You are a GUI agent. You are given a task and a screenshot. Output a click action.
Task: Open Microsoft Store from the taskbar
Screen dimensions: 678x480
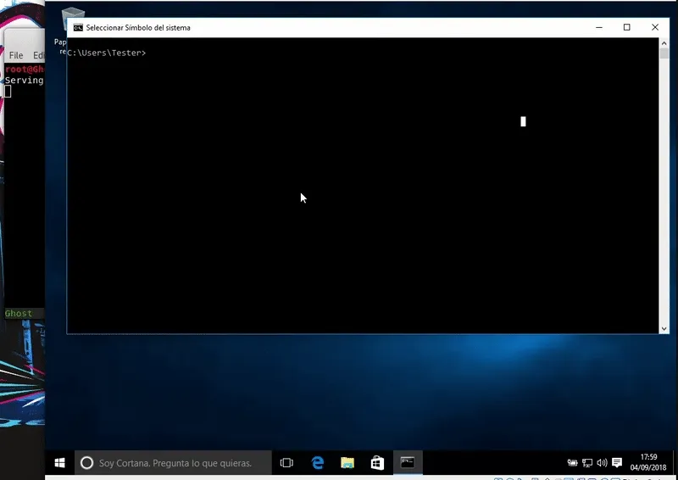(x=377, y=463)
